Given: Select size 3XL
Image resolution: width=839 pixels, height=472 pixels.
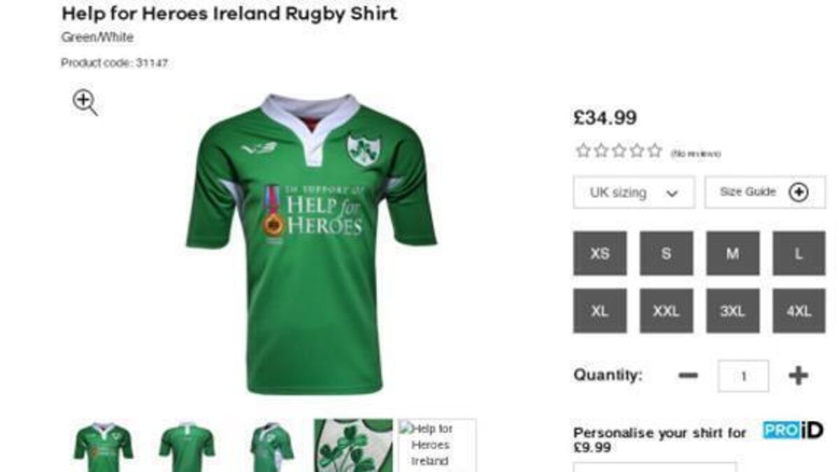Looking at the screenshot, I should [x=733, y=311].
